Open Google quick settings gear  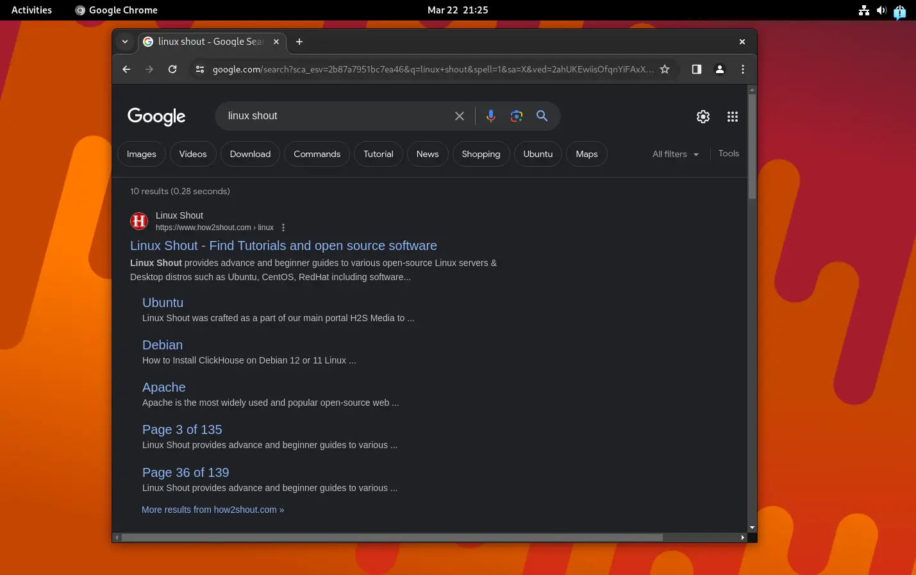(703, 117)
